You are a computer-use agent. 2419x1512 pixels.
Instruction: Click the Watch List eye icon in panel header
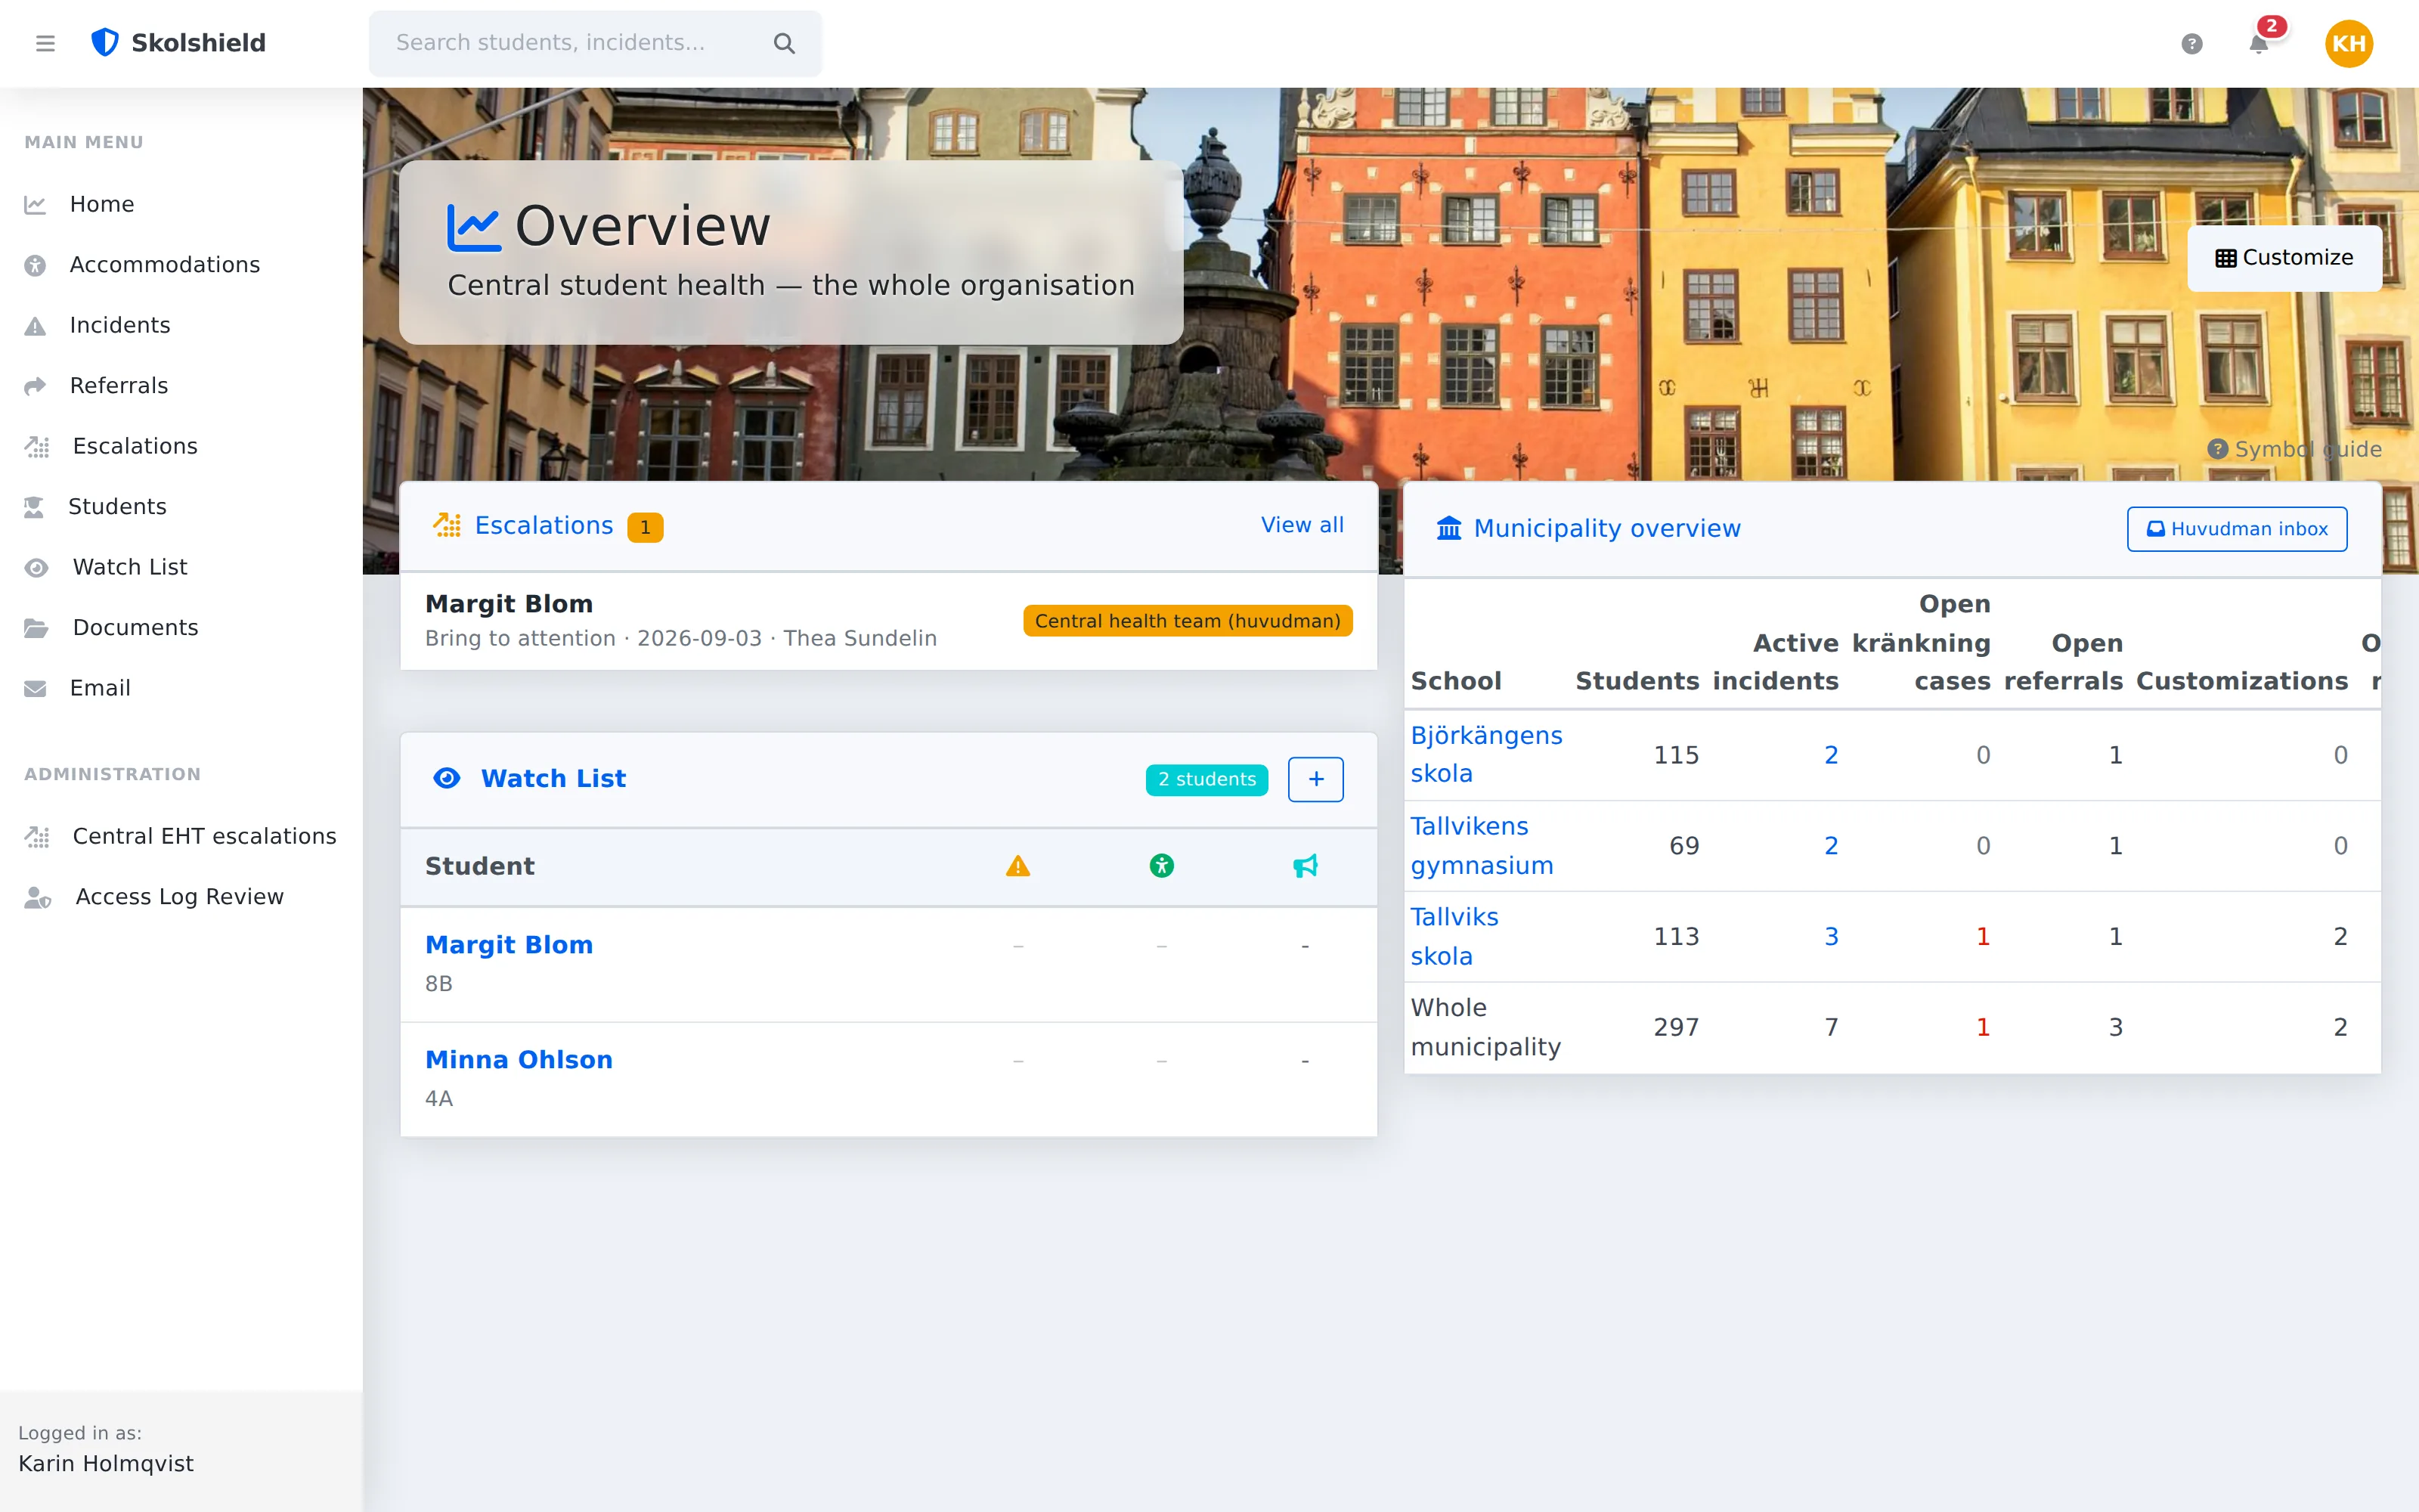pyautogui.click(x=447, y=778)
